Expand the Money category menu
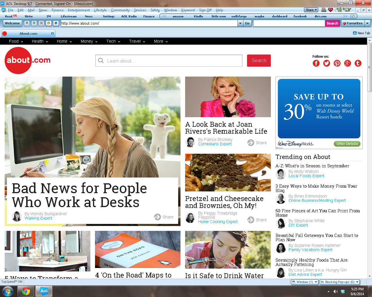The image size is (372, 297). (89, 41)
